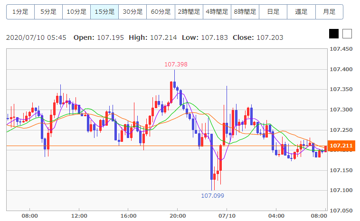Click the 107.400 price axis label

tap(341, 69)
